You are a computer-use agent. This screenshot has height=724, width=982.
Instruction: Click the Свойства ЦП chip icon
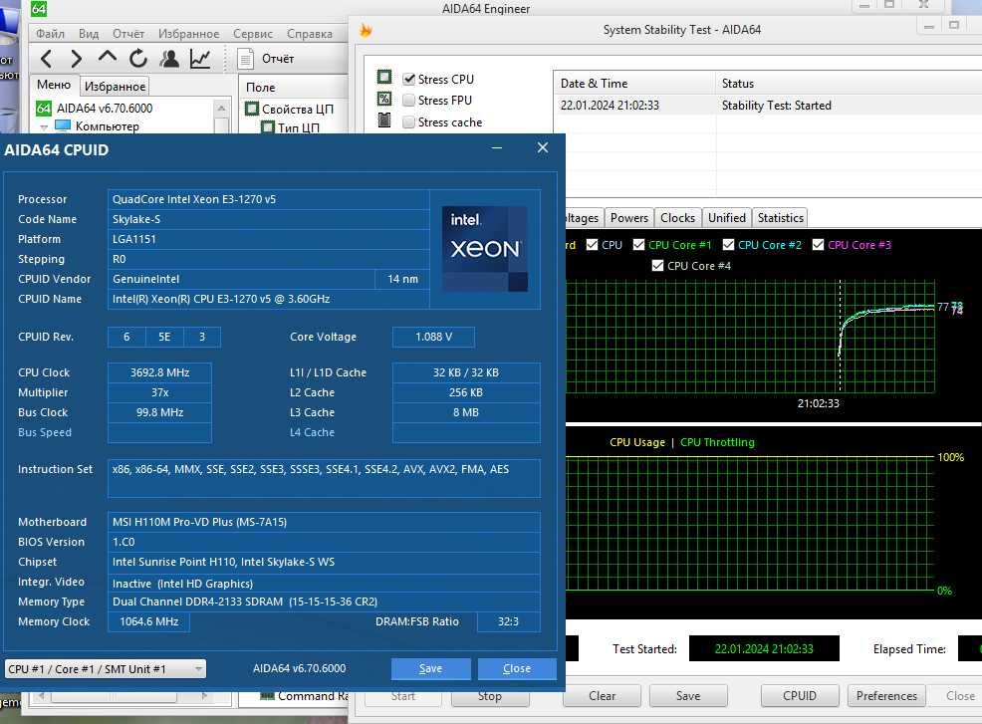[x=252, y=109]
